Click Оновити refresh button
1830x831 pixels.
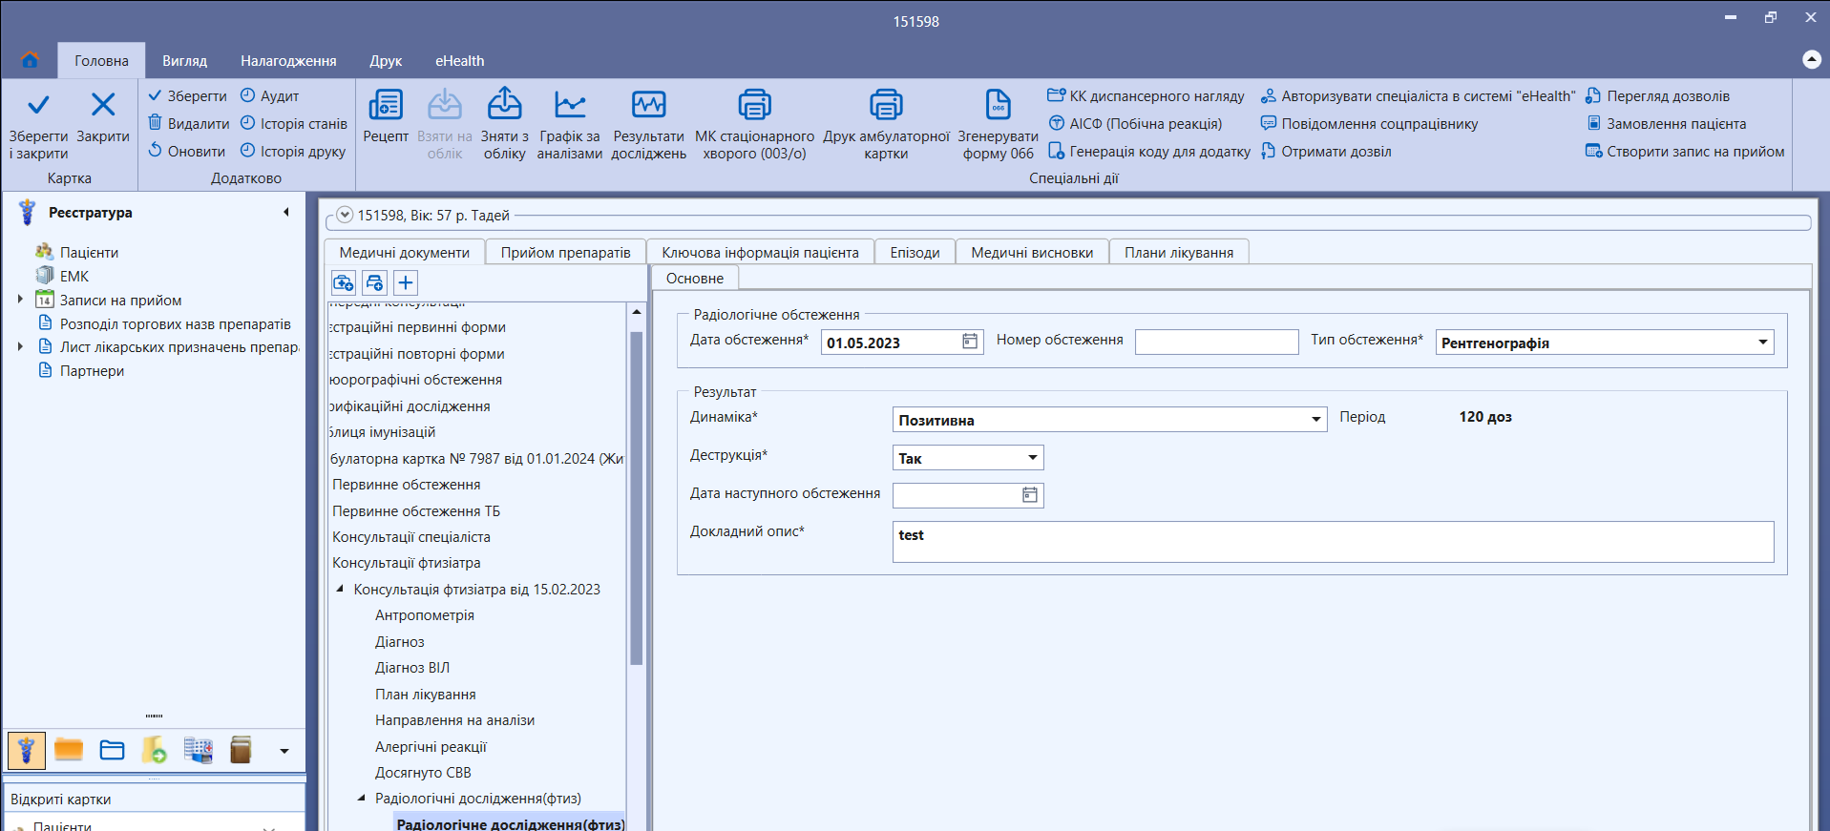pyautogui.click(x=187, y=151)
